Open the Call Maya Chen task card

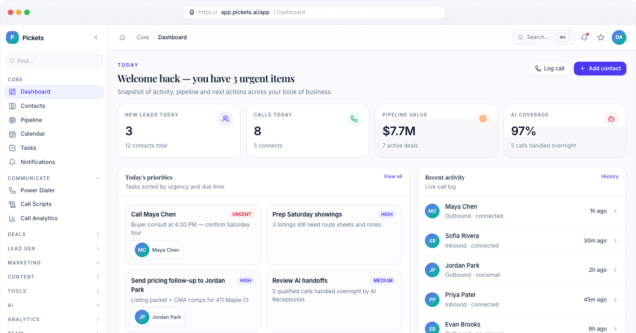click(x=193, y=234)
